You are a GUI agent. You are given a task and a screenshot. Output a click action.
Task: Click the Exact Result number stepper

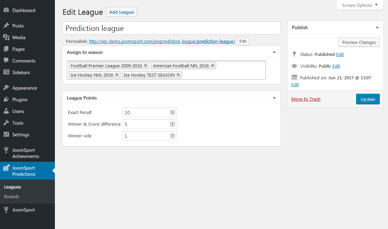(x=173, y=112)
